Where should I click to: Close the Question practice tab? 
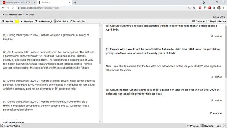tap(34, 2)
